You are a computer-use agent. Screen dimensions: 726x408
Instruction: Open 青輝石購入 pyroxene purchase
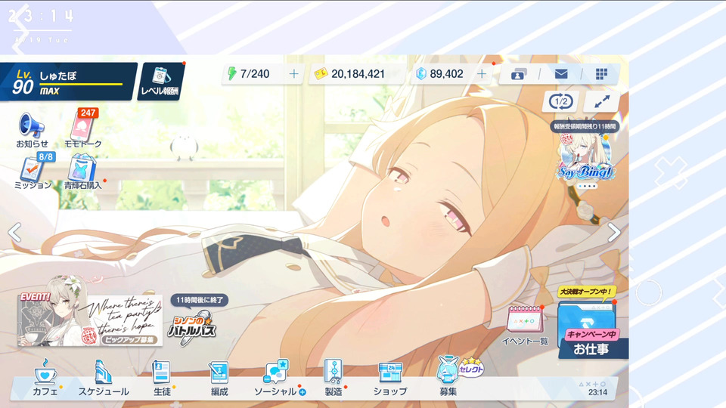coord(83,172)
